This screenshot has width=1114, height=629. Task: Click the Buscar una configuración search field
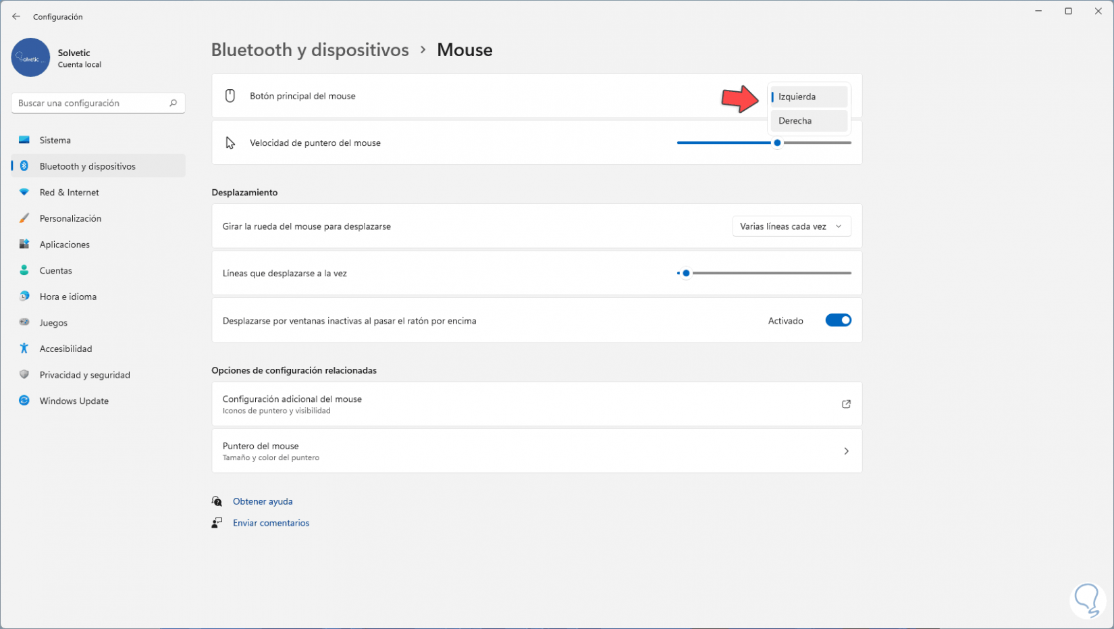(91, 103)
